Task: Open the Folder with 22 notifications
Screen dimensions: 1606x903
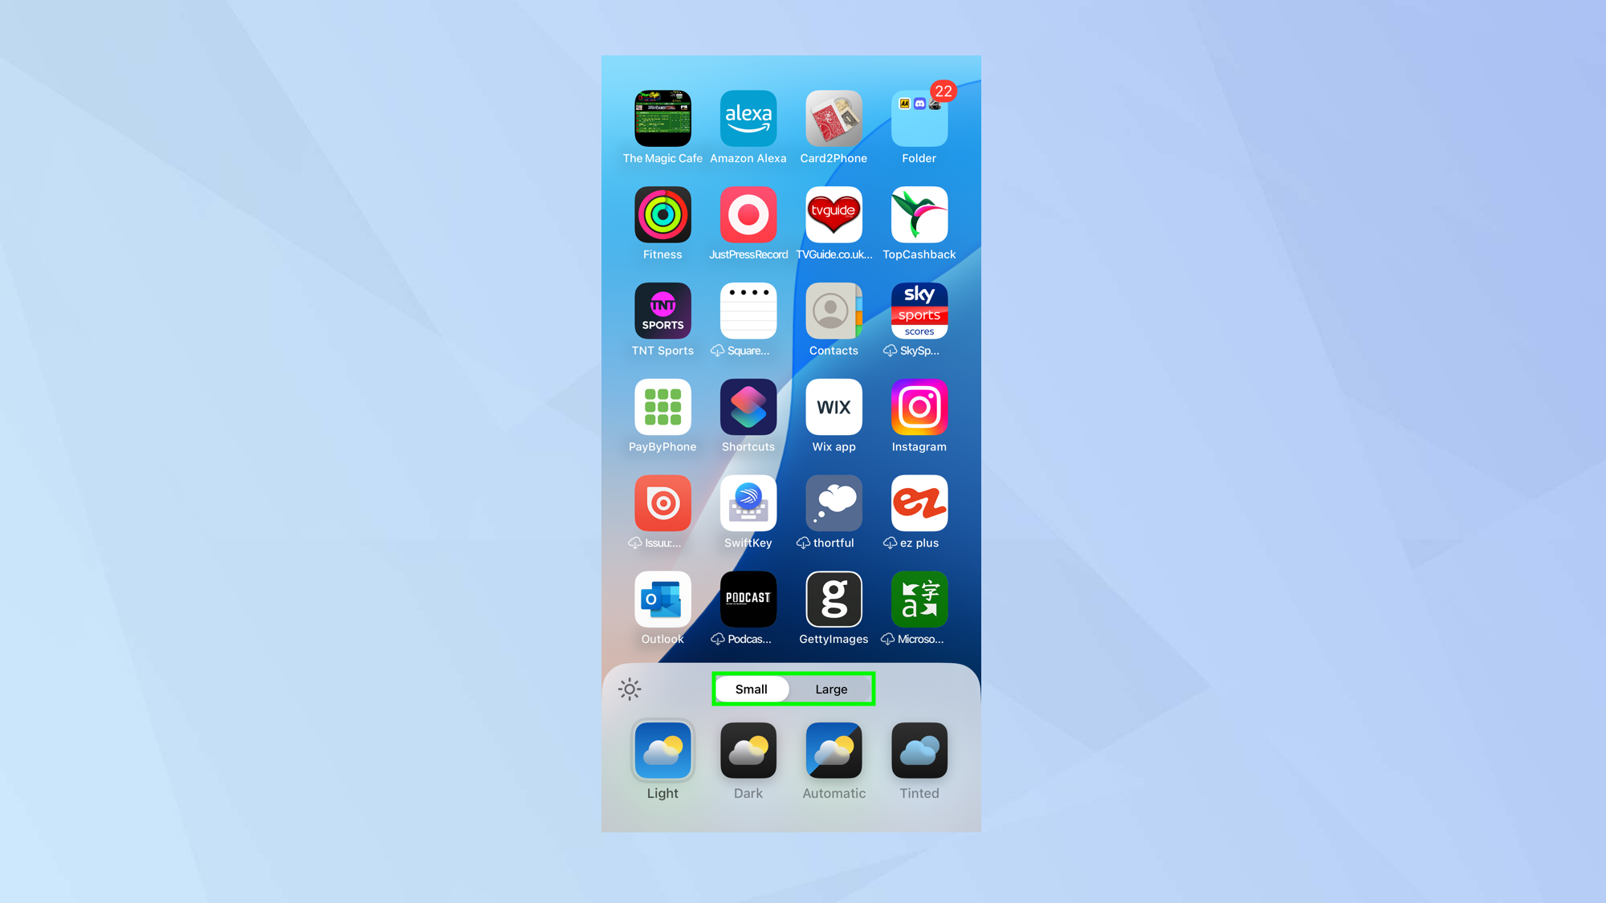Action: 919,118
